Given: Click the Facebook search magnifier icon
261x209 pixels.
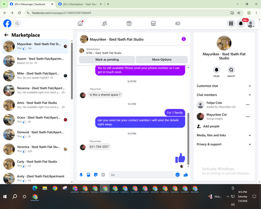Looking at the screenshot, I should pyautogui.click(x=17, y=24).
